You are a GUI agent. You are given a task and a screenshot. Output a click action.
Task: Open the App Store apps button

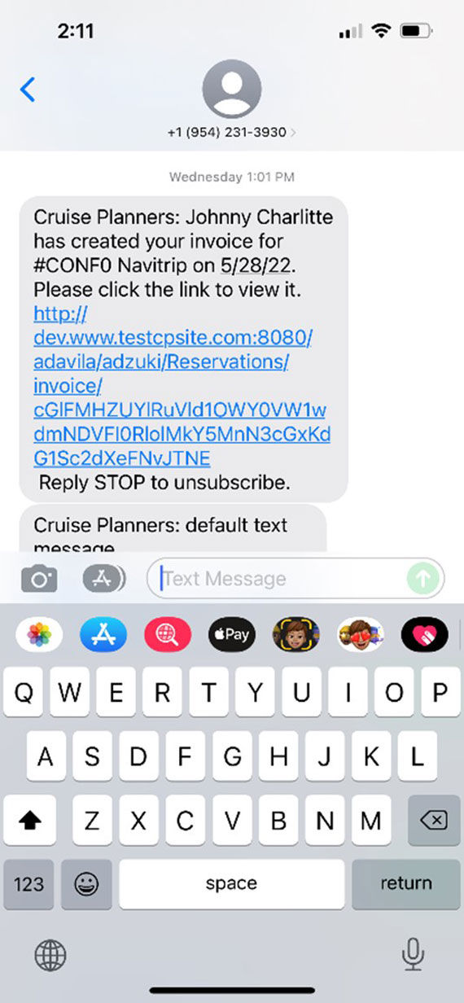pyautogui.click(x=104, y=579)
